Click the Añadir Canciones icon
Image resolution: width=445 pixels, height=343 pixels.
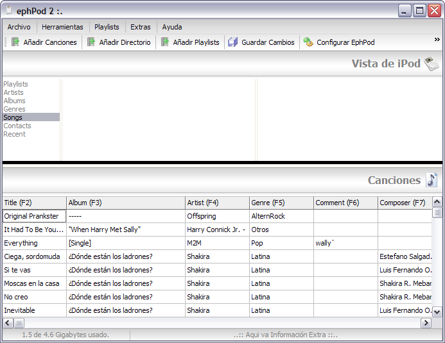pos(15,42)
